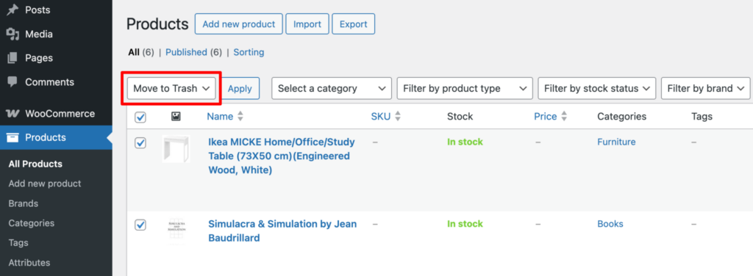Open Ikea MICKE Home/Office/Study Table product
The width and height of the screenshot is (753, 276).
pyautogui.click(x=282, y=156)
